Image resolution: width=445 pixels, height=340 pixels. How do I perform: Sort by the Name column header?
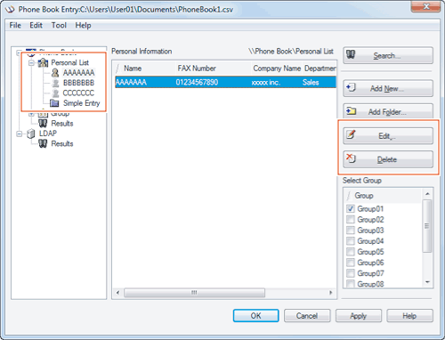[x=145, y=69]
